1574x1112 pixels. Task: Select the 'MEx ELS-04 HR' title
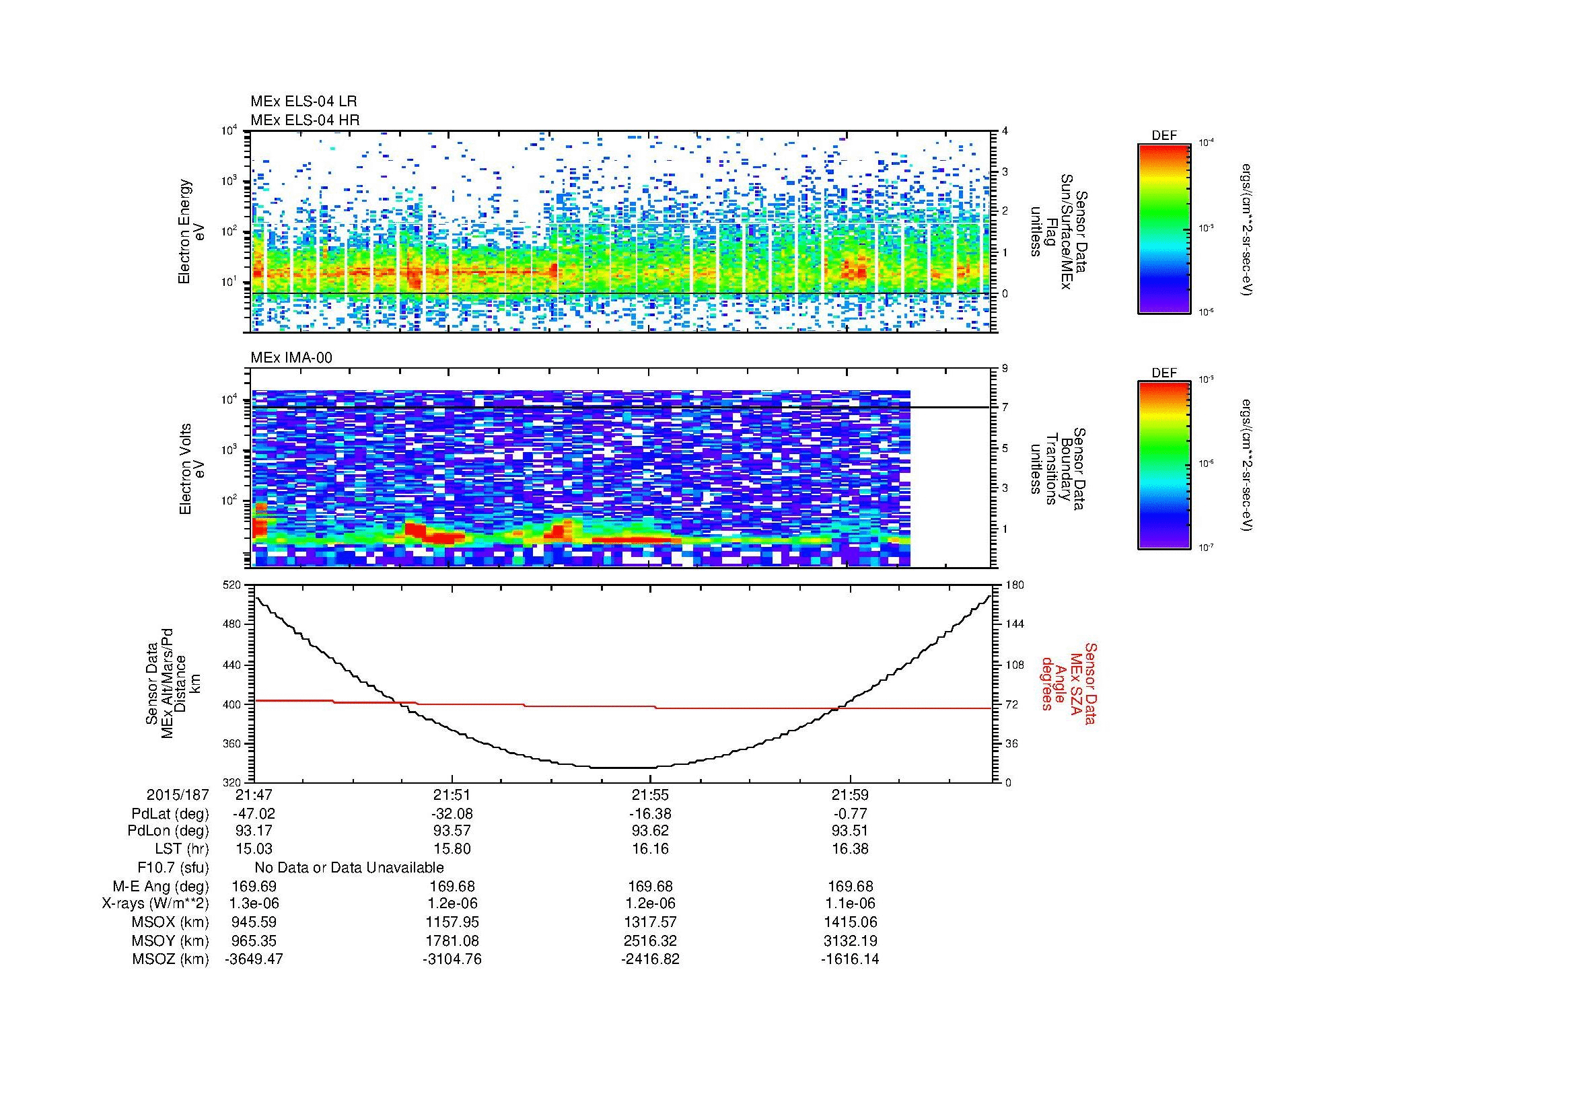click(x=305, y=120)
